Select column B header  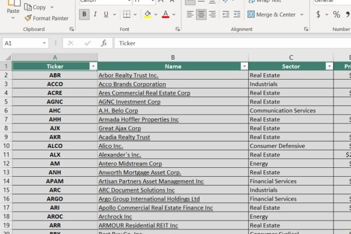coord(173,57)
